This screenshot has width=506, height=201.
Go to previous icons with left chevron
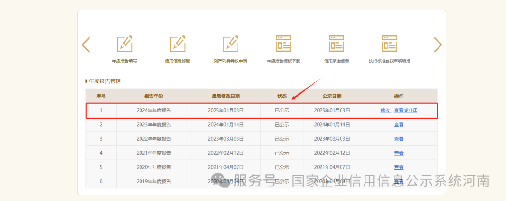(x=86, y=45)
